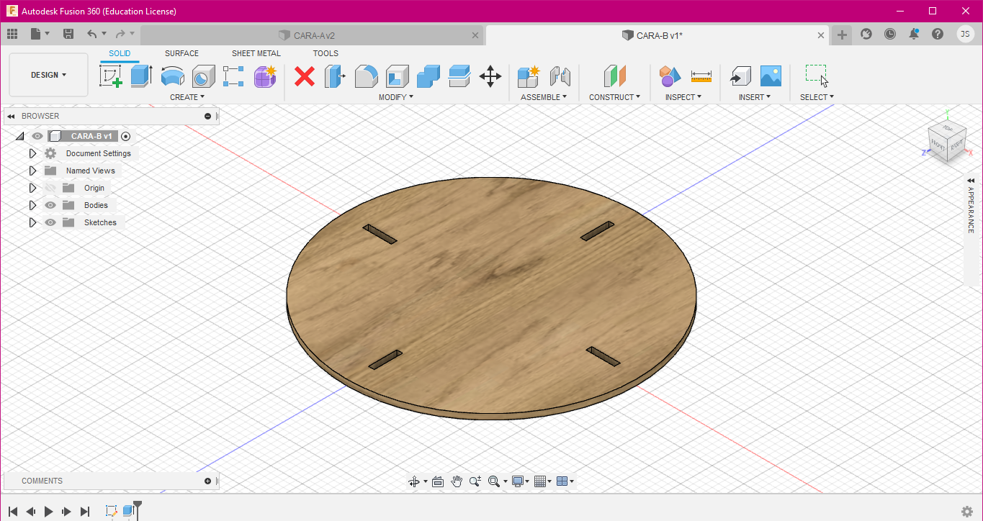Click the ViewCube in the viewport corner

[946, 140]
